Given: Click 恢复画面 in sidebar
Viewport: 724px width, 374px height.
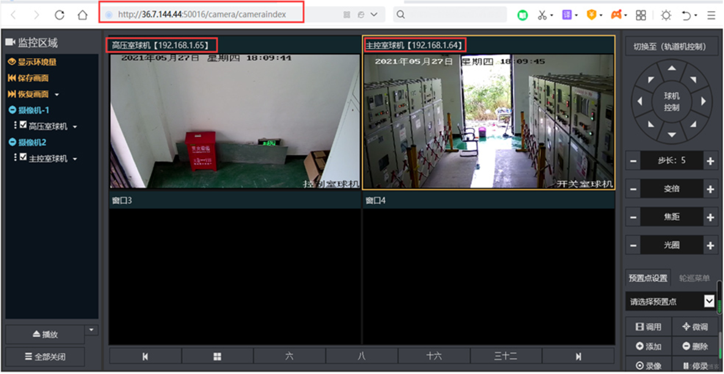Looking at the screenshot, I should coord(29,95).
